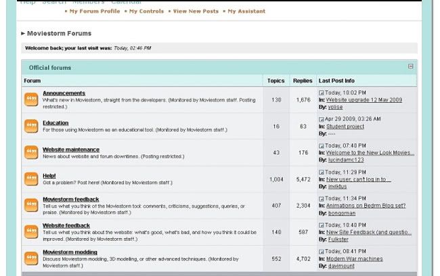This screenshot has height=276, width=440.
Task: Open My Assistant
Action: [x=246, y=11]
